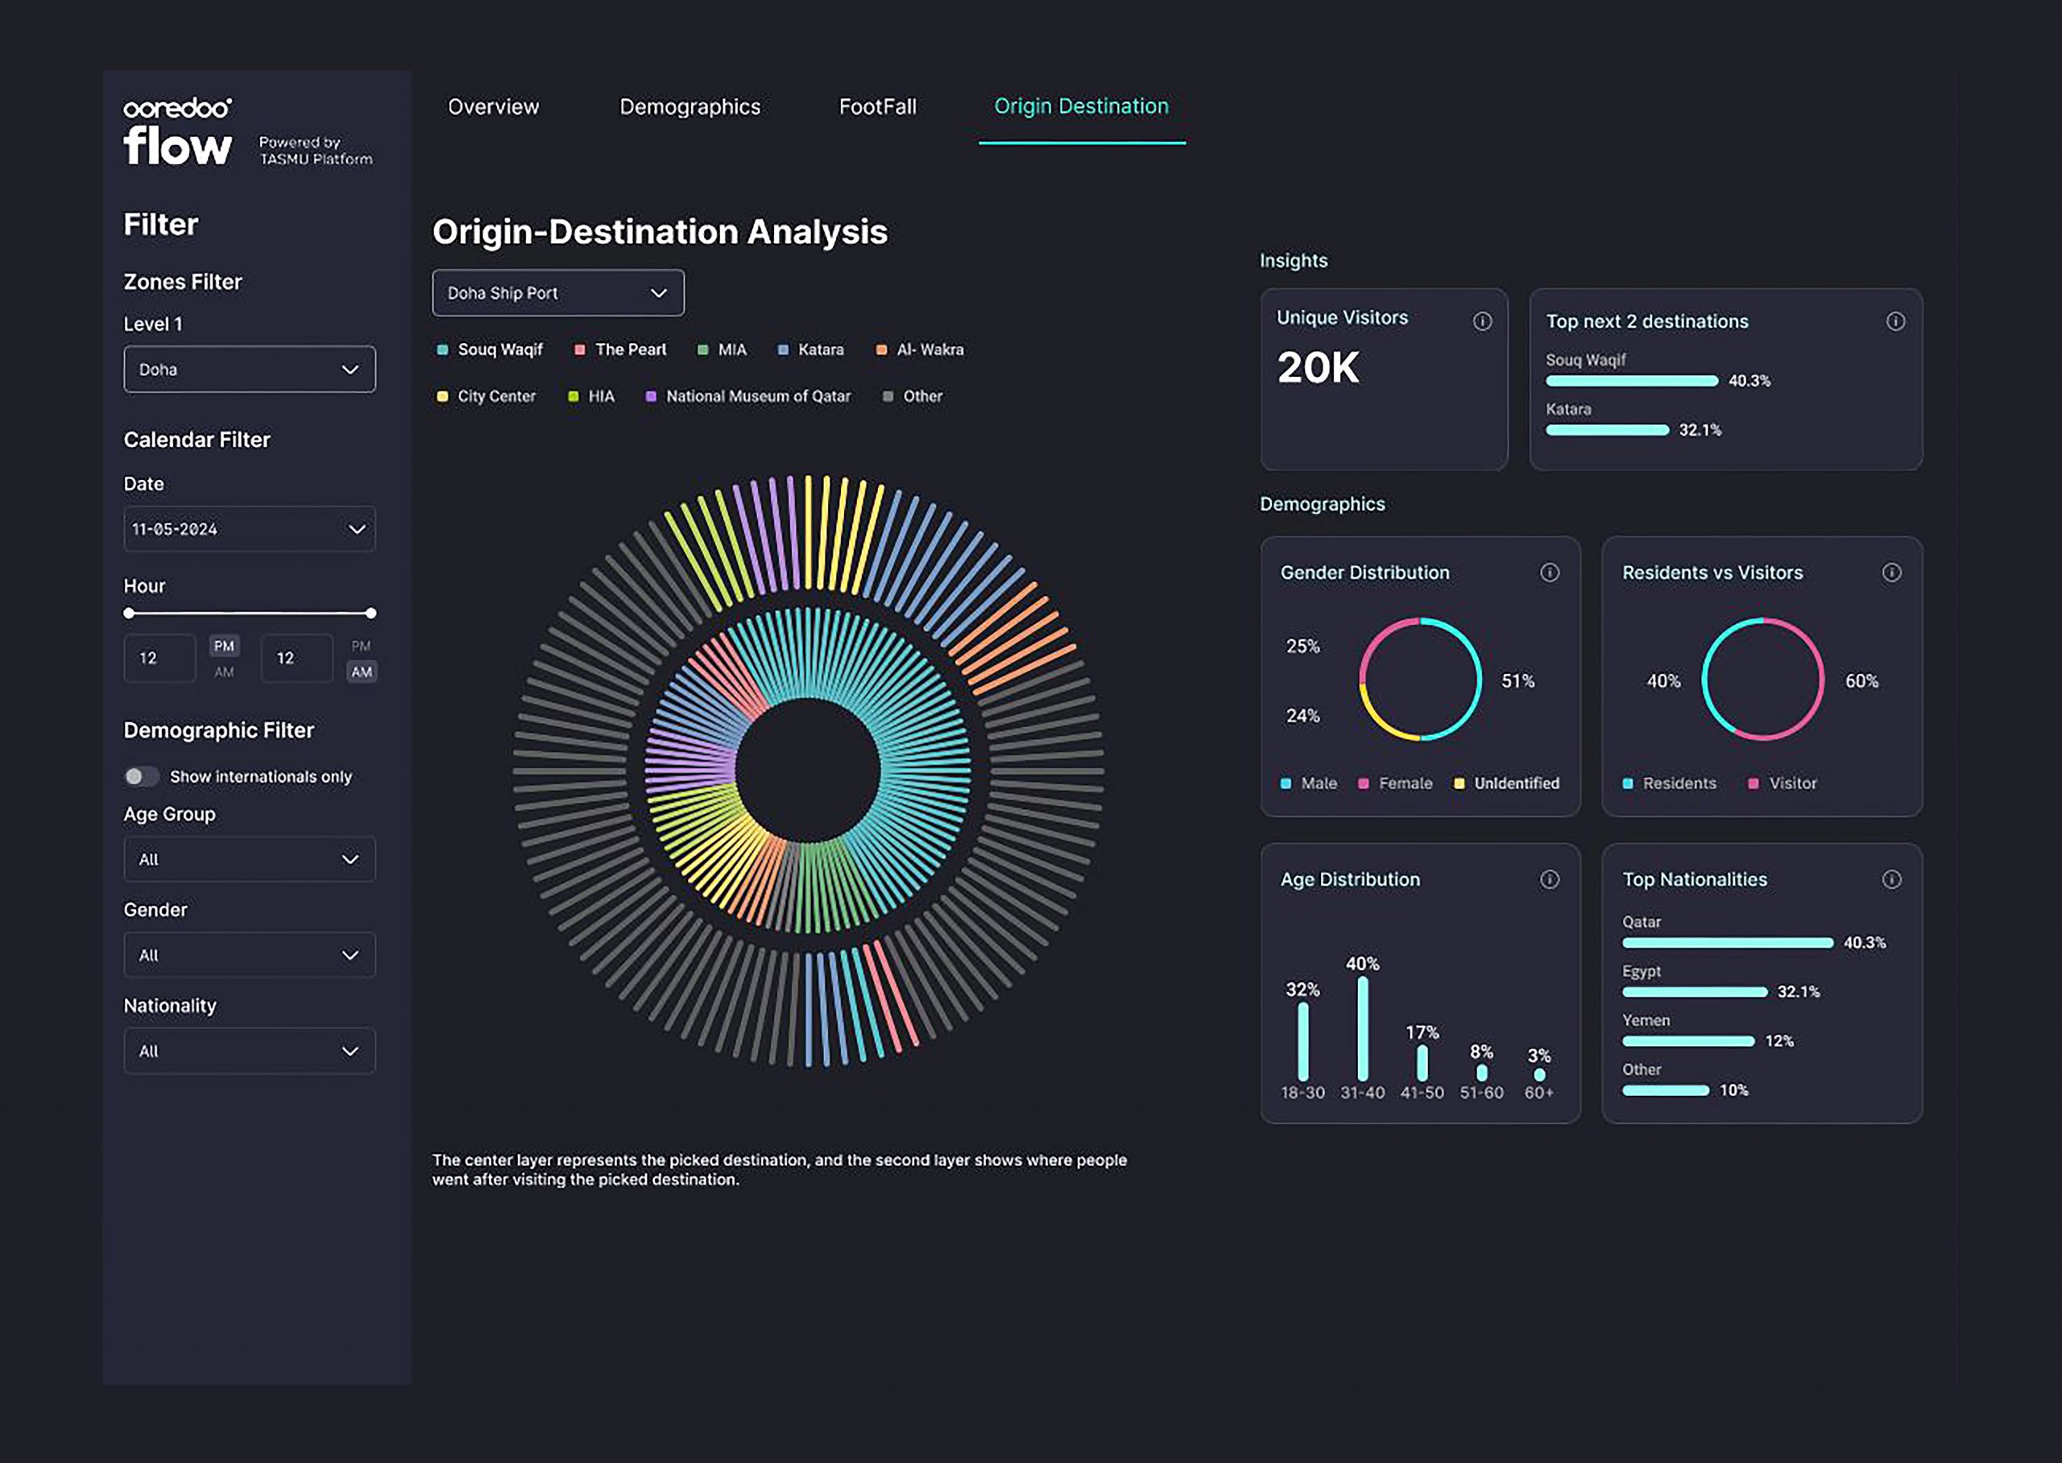Click the Qatar nationality bar
Viewport: 2062px width, 1463px height.
pyautogui.click(x=1728, y=943)
